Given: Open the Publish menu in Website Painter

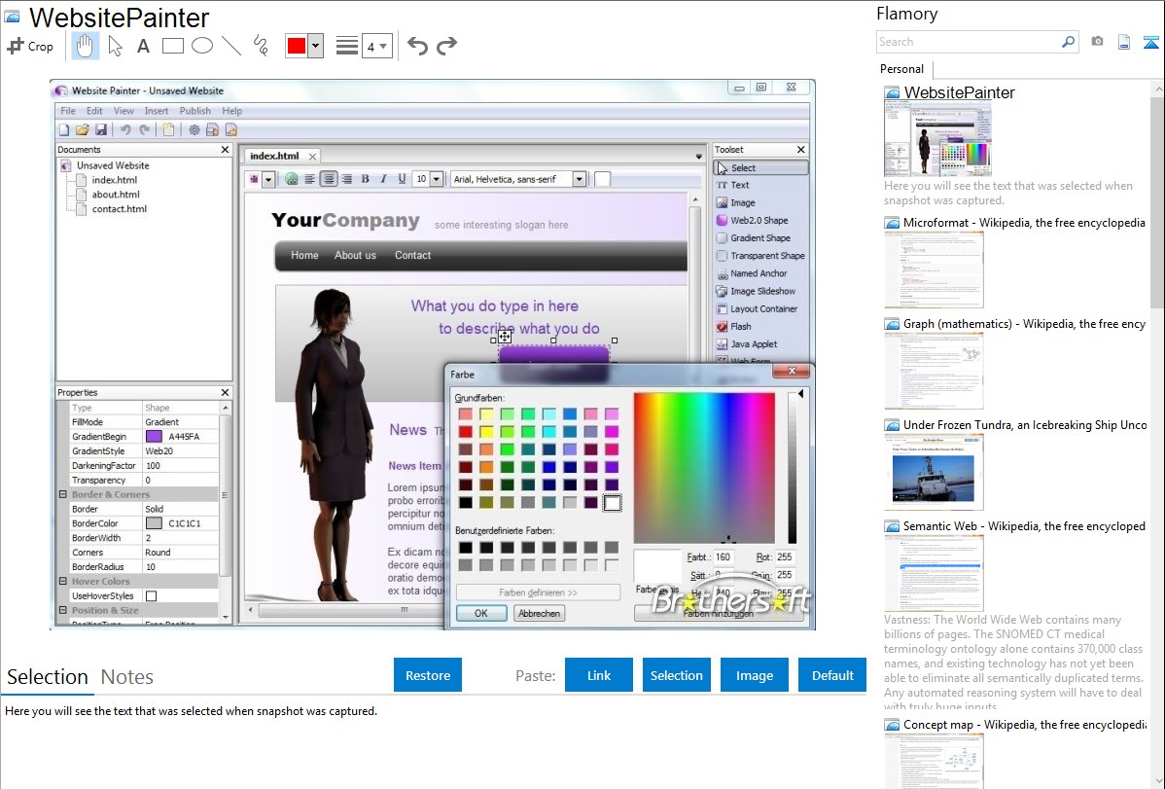Looking at the screenshot, I should point(195,111).
